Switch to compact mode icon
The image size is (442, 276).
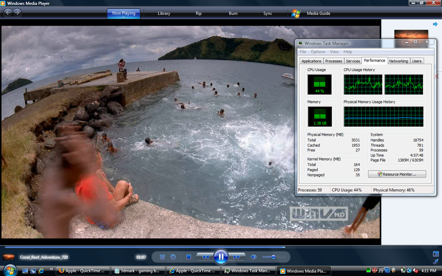(x=436, y=261)
